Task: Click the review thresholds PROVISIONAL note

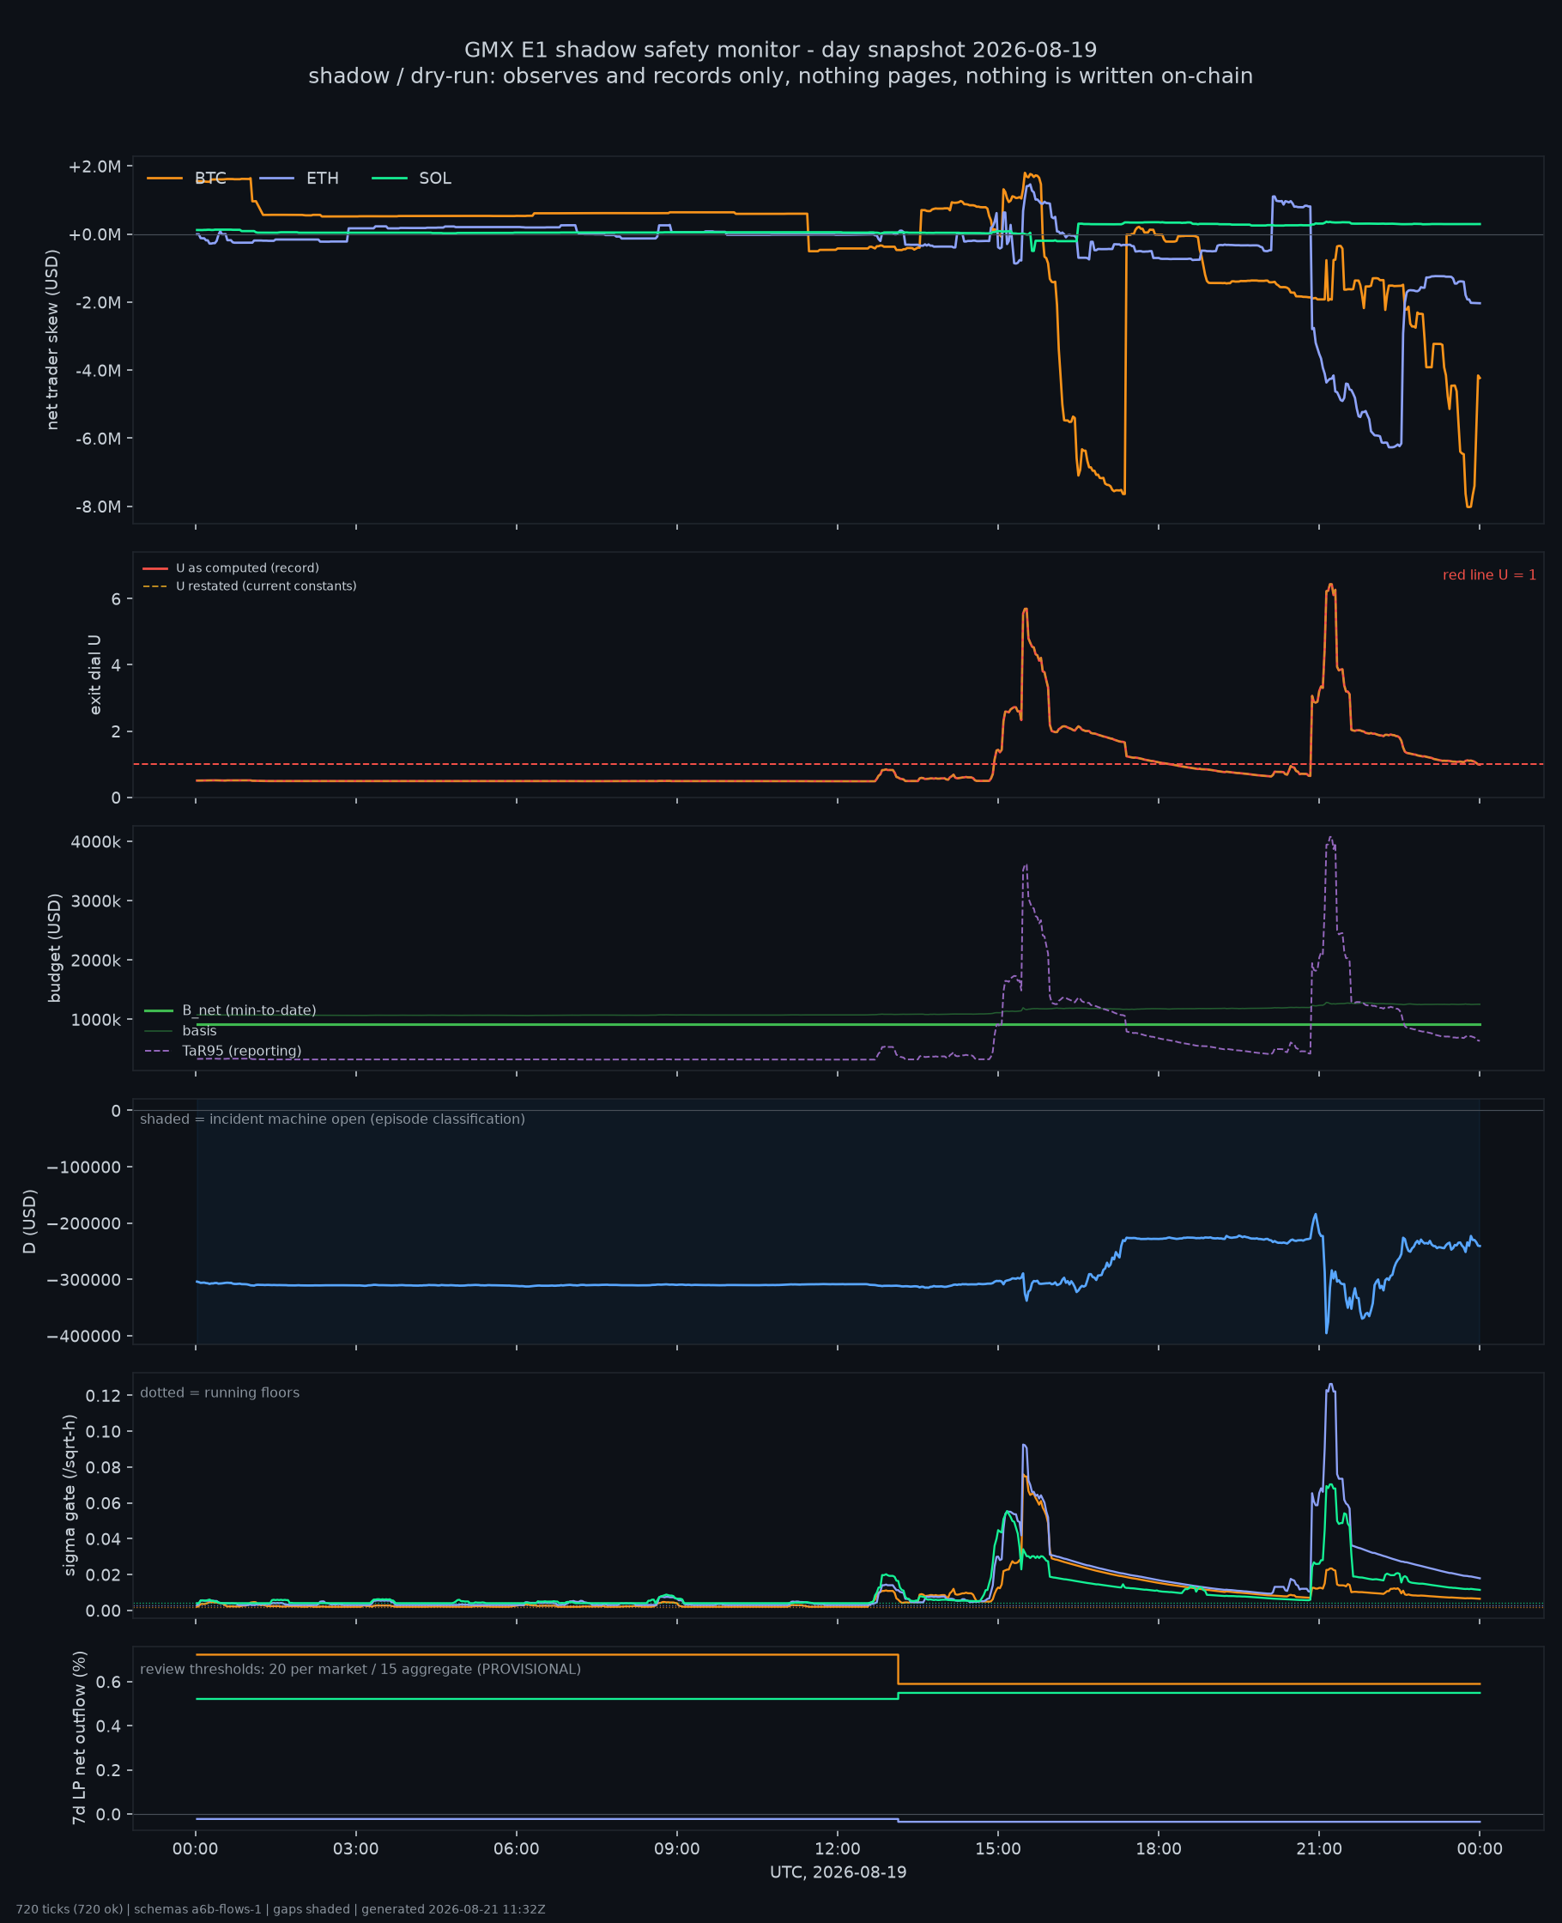Action: pyautogui.click(x=360, y=1669)
